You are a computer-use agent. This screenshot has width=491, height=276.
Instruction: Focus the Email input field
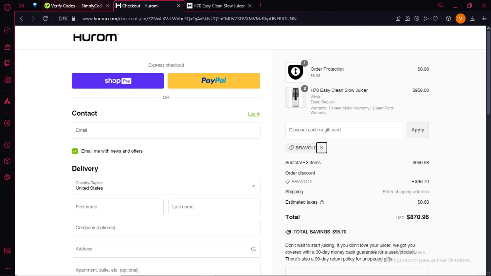[x=166, y=130]
